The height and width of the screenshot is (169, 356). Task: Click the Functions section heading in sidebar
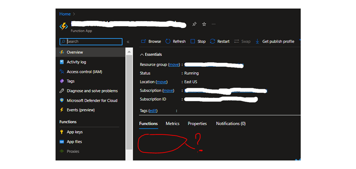tap(68, 122)
